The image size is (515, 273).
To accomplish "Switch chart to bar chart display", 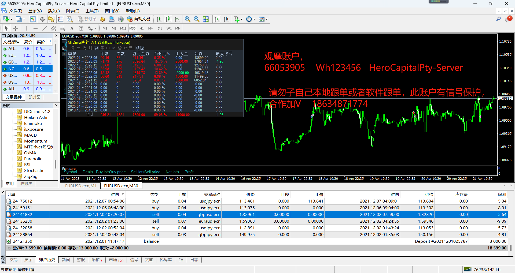I will (x=159, y=19).
